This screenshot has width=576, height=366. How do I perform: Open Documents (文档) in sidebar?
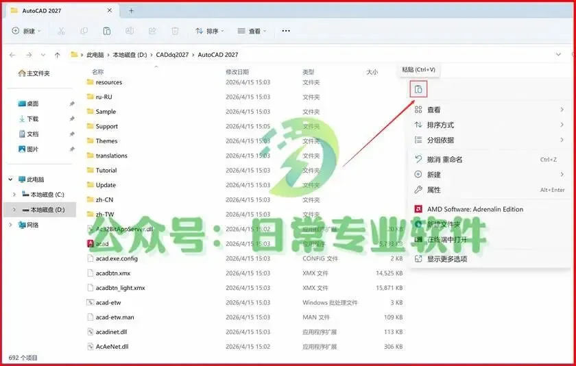[28, 134]
